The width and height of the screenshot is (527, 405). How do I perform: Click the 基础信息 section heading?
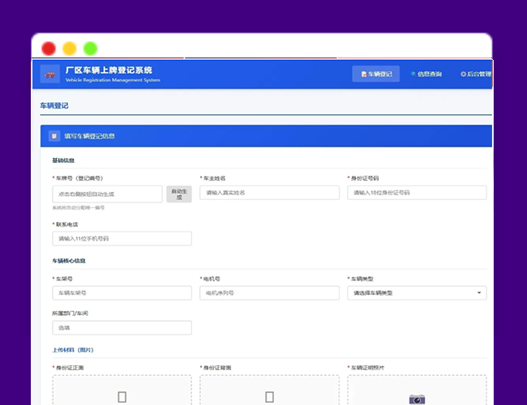[x=63, y=160]
